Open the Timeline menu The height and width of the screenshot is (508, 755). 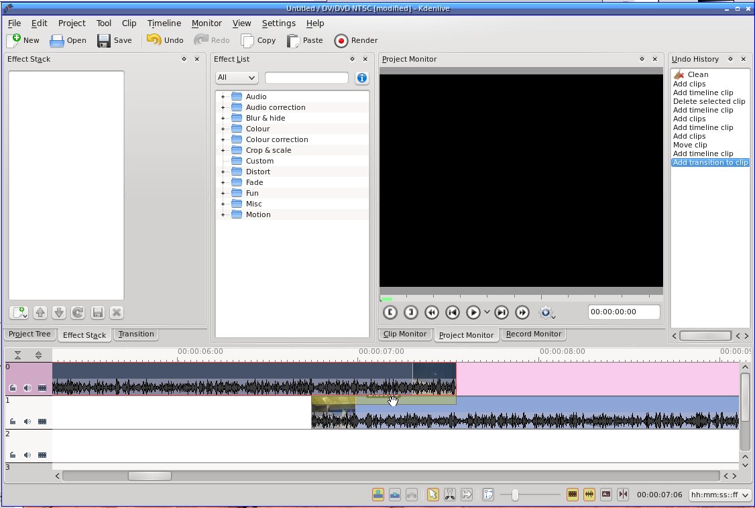click(x=164, y=23)
